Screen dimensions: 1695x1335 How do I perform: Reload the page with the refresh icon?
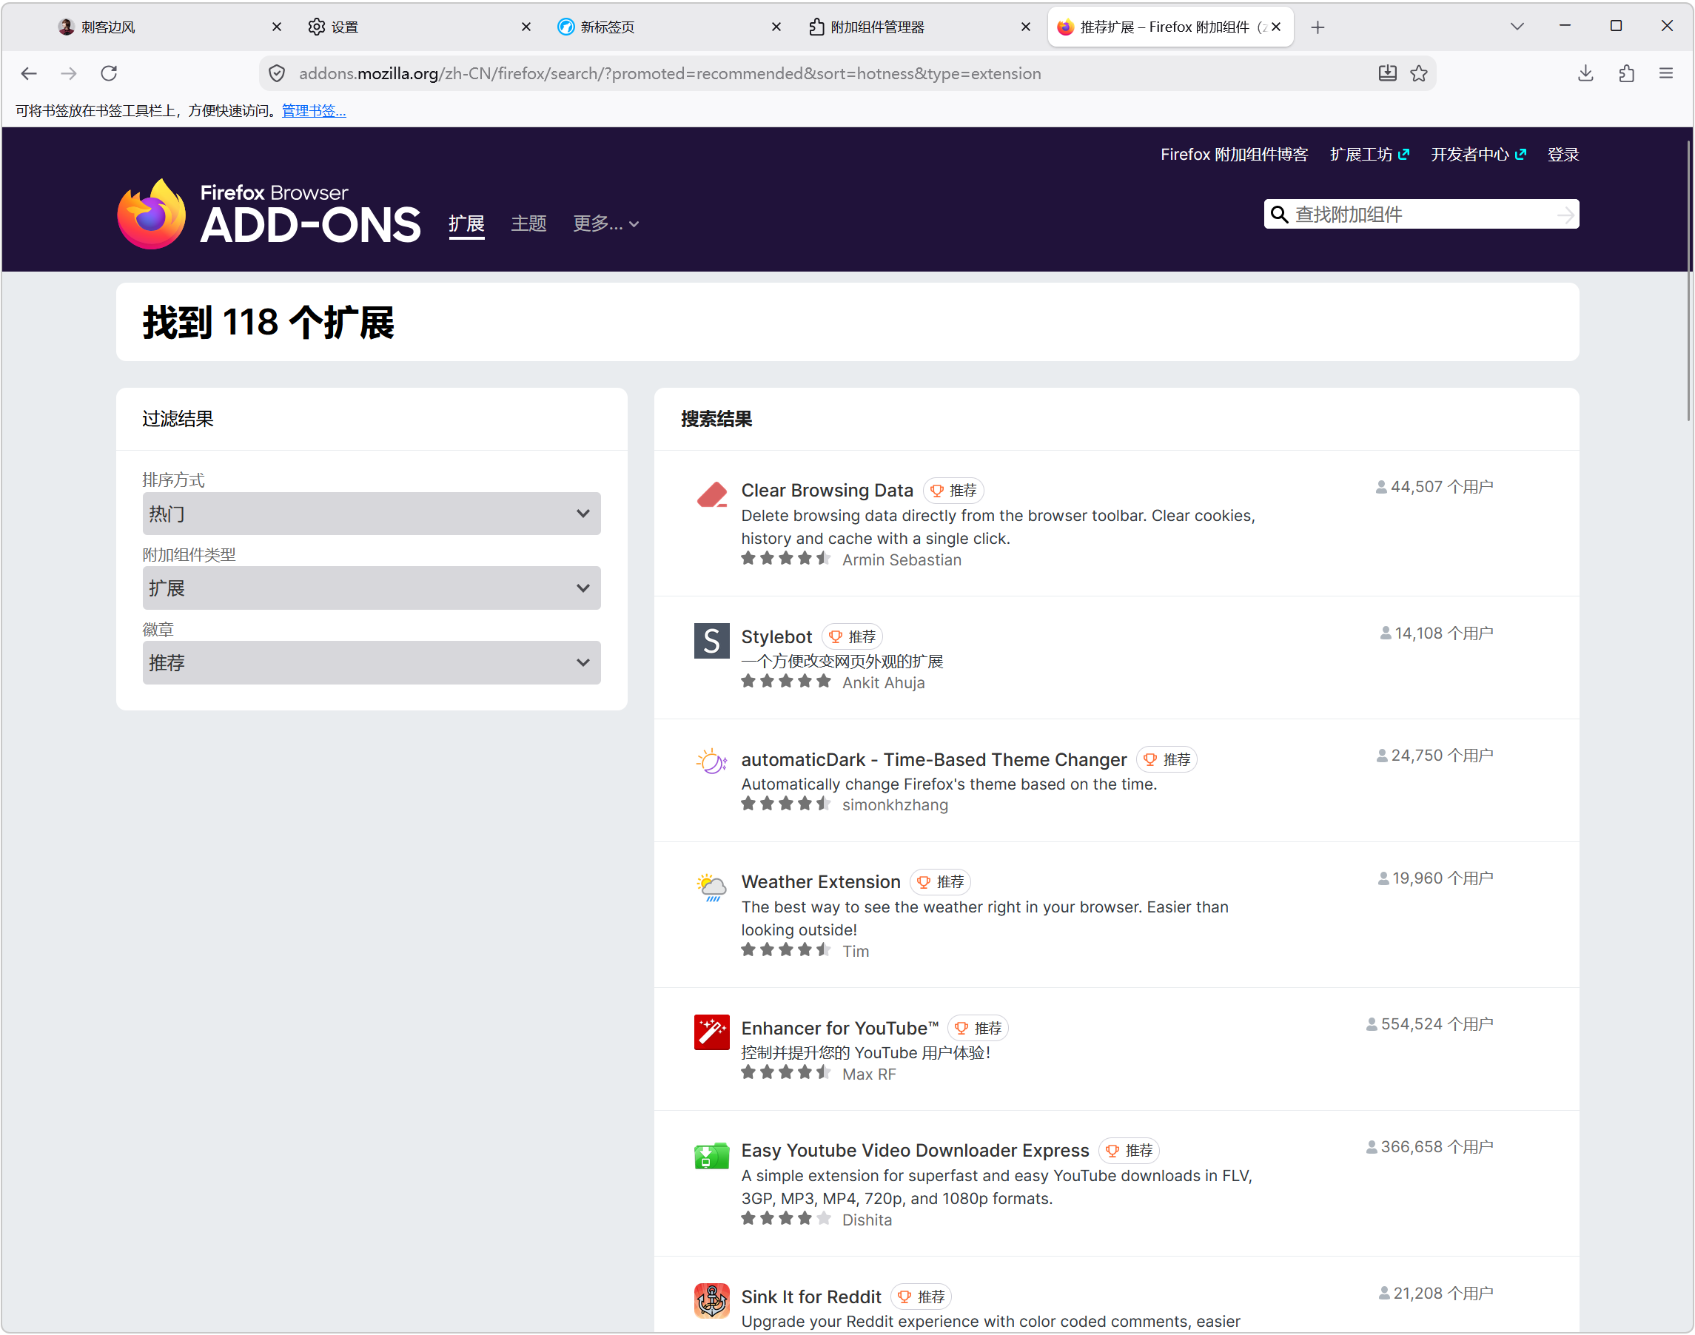pos(109,73)
